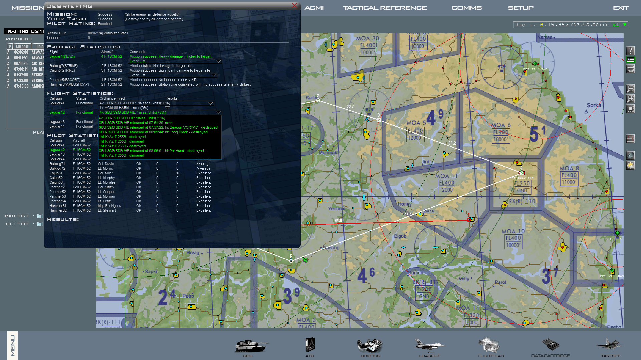Select Hammer62 pilot row Lt. Stewart

pos(130,211)
